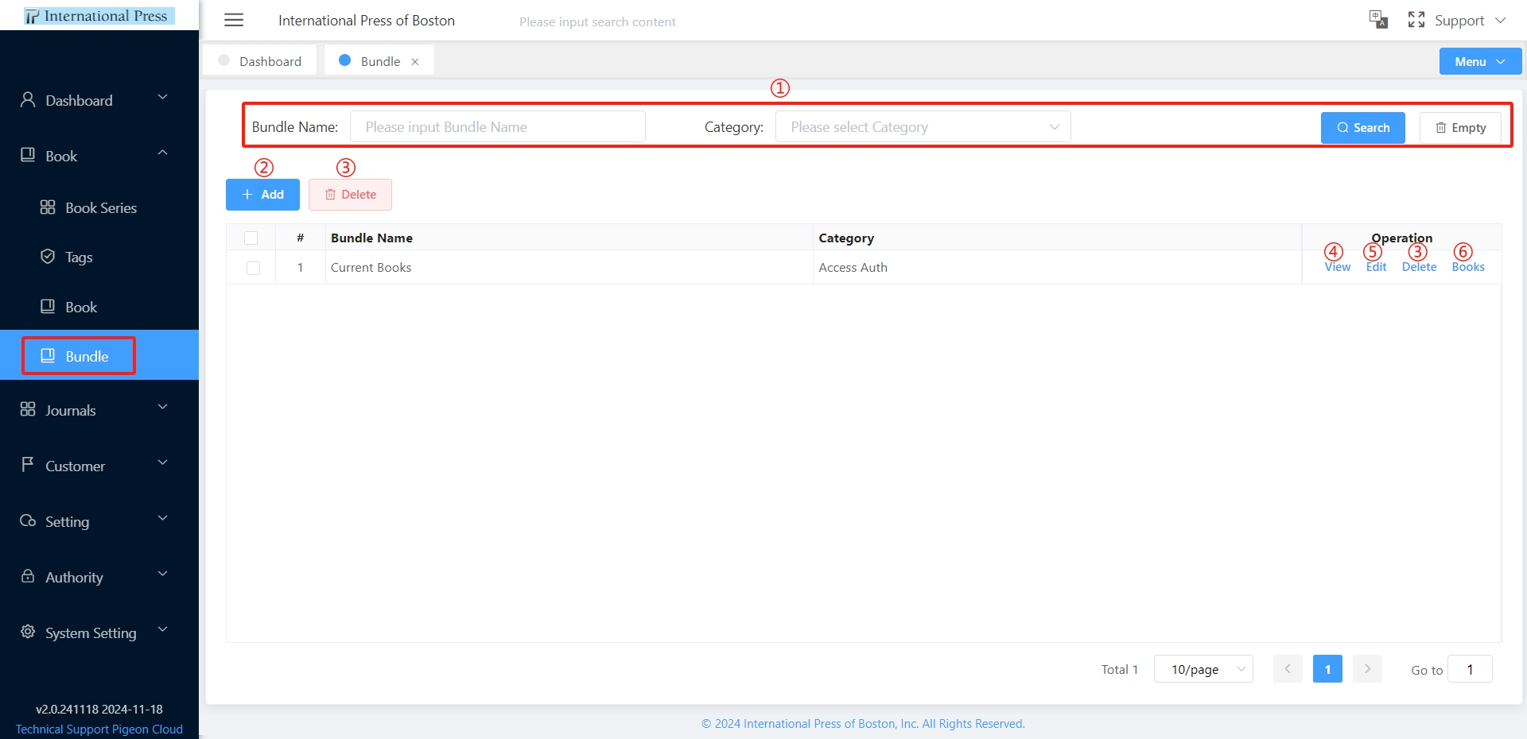
Task: Open the Book submenu item
Action: coord(99,307)
